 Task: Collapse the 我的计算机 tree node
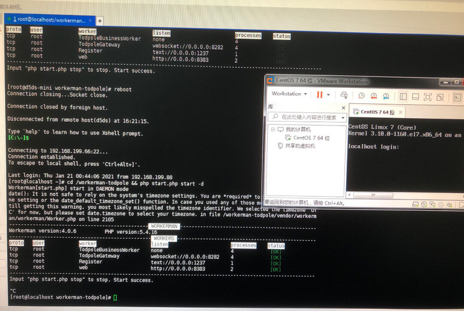273,129
